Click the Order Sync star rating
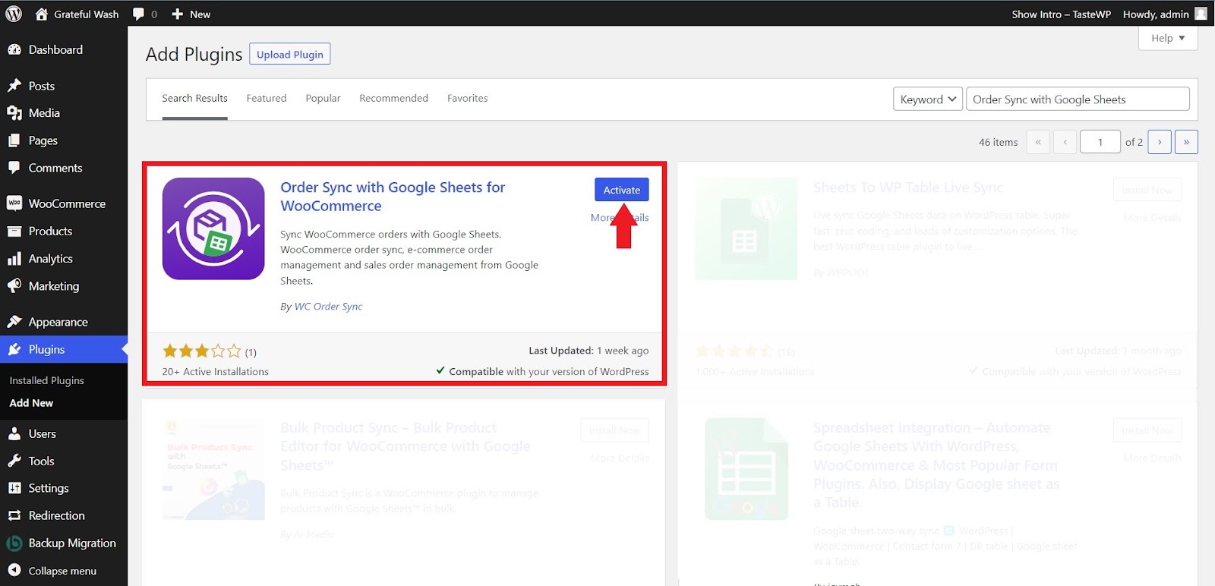Image resolution: width=1215 pixels, height=586 pixels. click(x=201, y=351)
